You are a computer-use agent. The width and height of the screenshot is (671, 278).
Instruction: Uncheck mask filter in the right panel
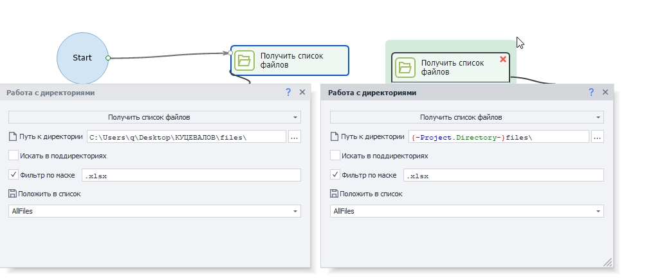(x=335, y=174)
